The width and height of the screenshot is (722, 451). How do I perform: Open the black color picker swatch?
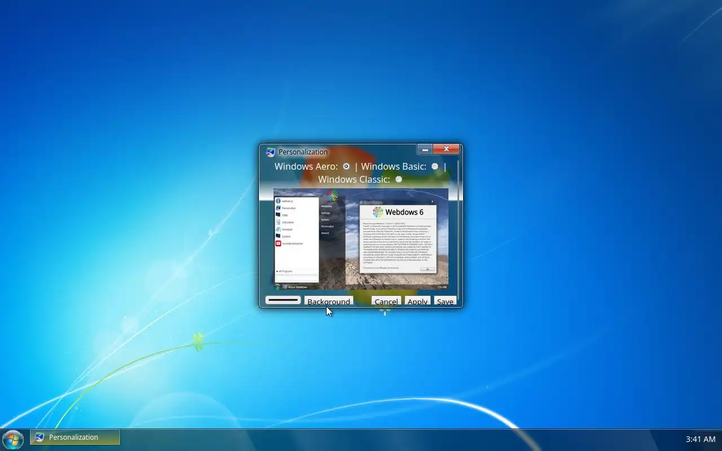[x=283, y=300]
